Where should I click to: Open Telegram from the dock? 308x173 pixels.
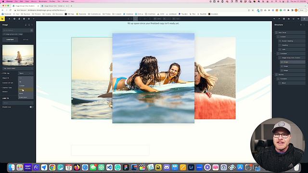[44, 167]
